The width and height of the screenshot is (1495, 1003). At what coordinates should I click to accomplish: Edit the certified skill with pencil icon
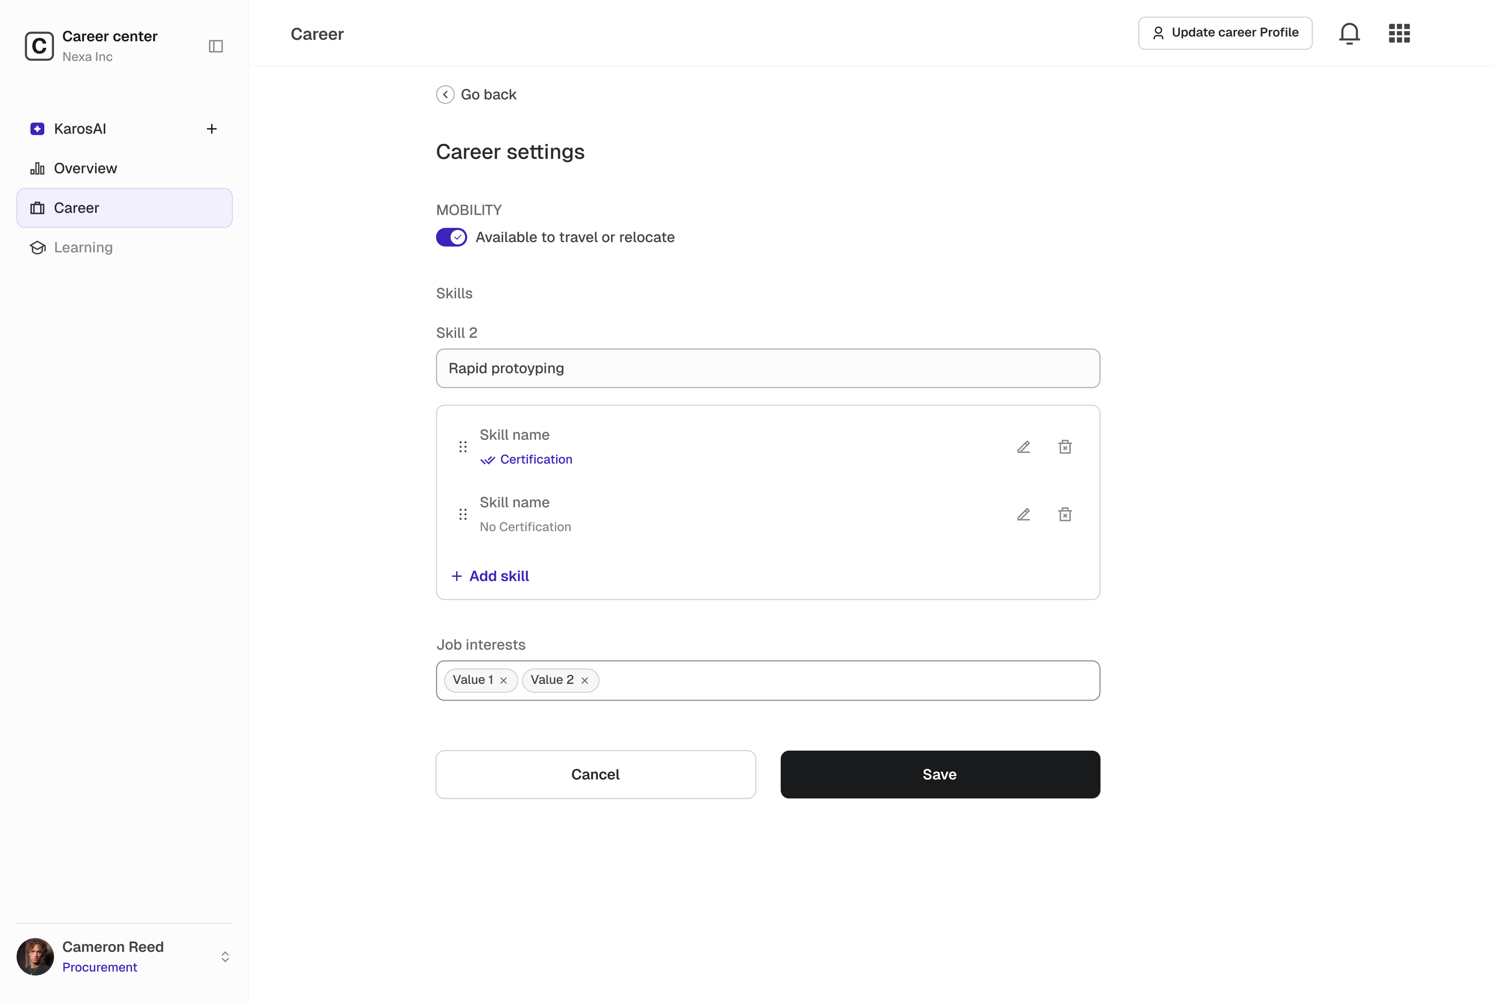tap(1024, 447)
